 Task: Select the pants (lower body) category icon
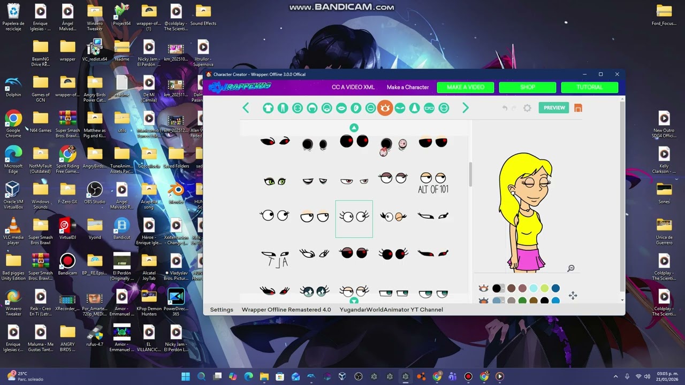(x=283, y=108)
